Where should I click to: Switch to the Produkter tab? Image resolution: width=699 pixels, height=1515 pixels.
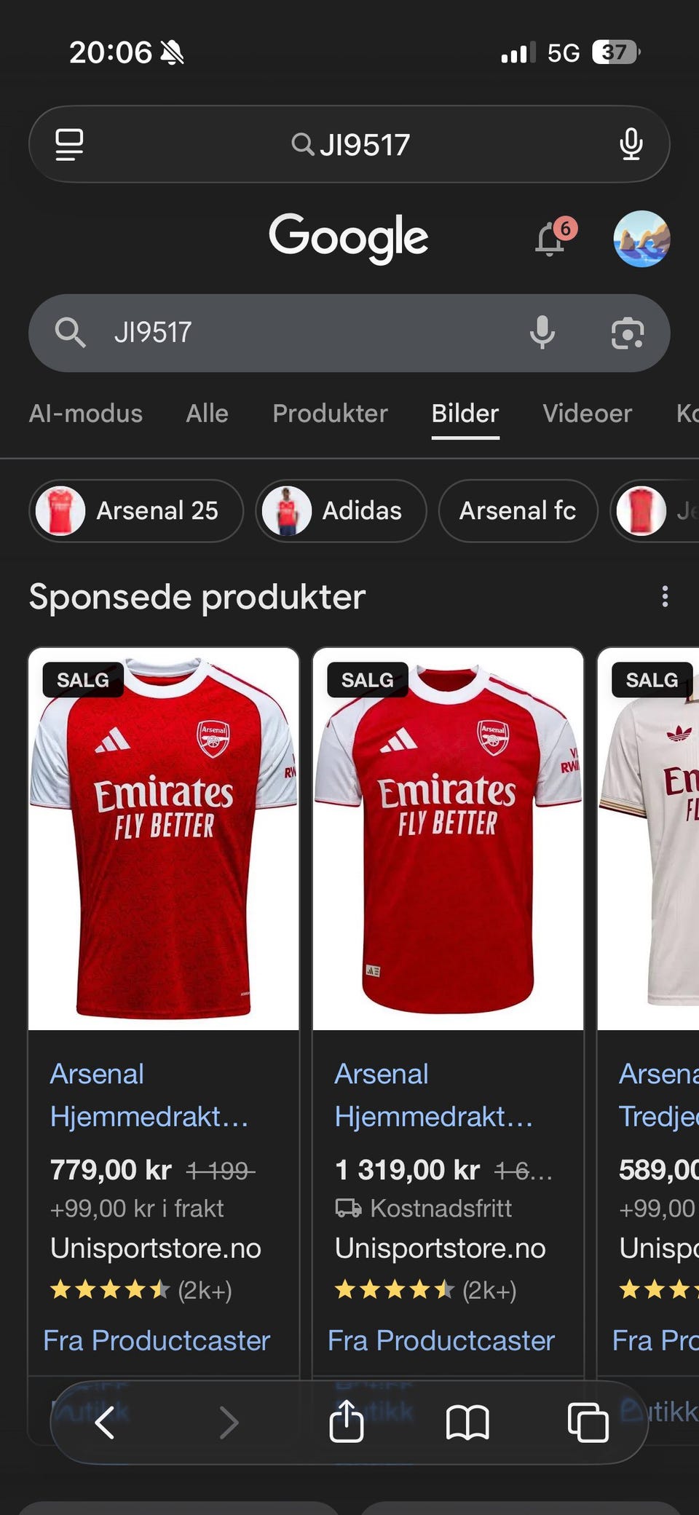[x=330, y=414]
